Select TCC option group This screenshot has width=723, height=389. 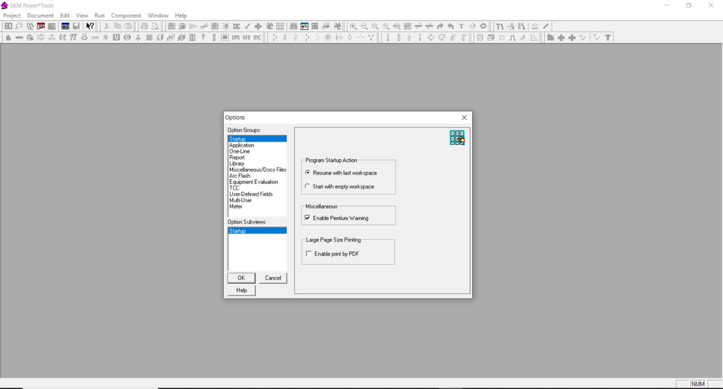257,188
